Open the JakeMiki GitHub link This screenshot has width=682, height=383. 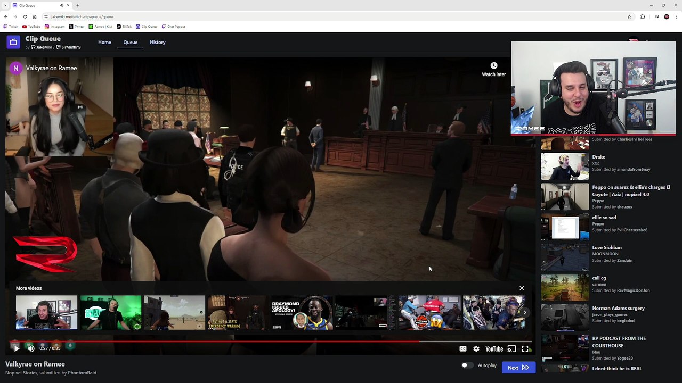(41, 47)
